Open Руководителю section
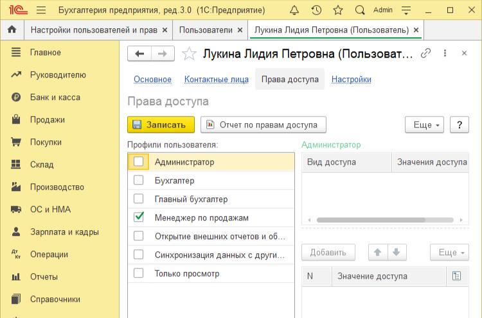The height and width of the screenshot is (318, 482). 58,75
